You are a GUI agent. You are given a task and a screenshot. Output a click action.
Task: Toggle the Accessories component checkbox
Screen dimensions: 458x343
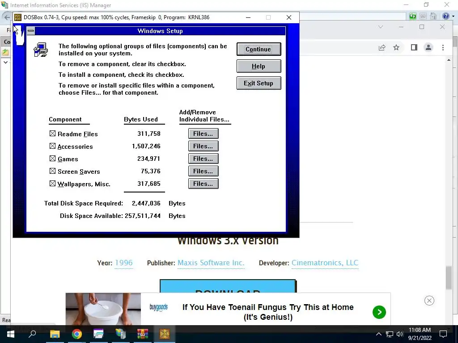pos(53,146)
